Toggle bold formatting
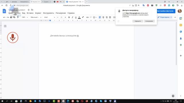This screenshot has height=103, width=184. coord(69,17)
